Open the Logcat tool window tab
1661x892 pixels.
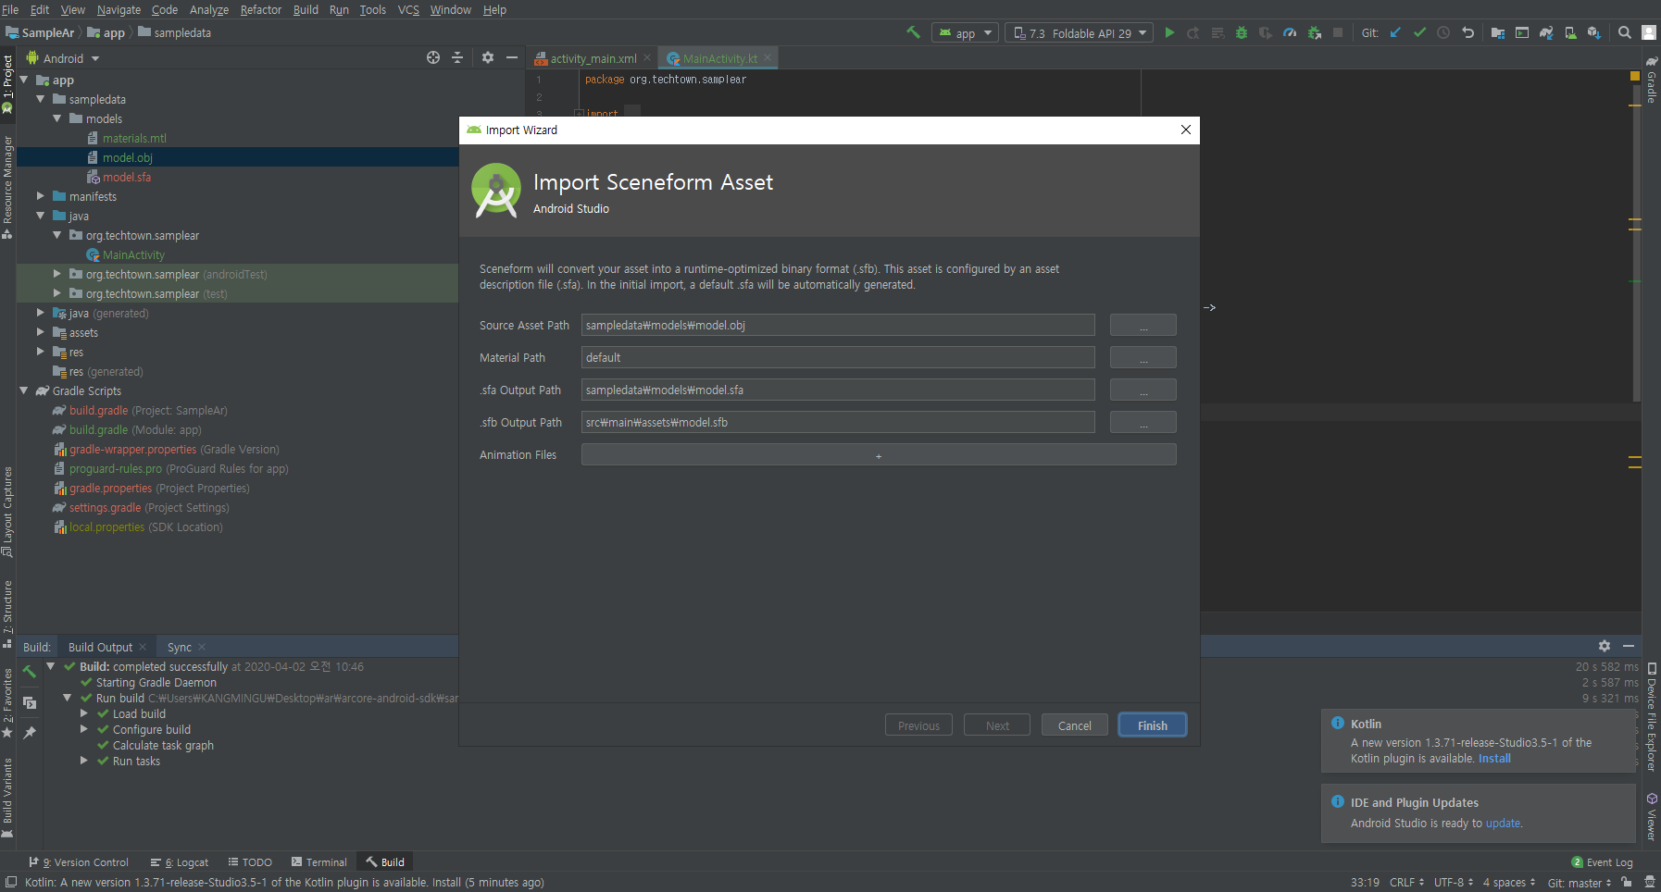[180, 861]
